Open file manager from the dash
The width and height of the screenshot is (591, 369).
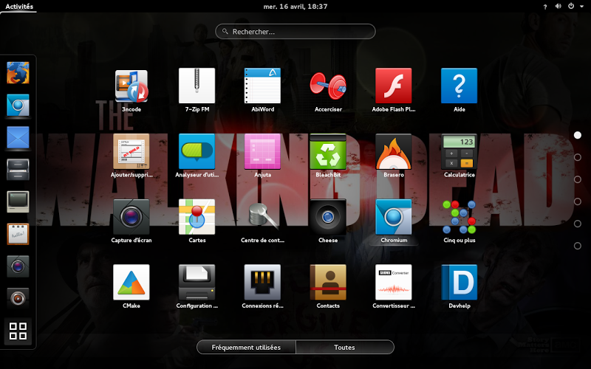point(18,170)
